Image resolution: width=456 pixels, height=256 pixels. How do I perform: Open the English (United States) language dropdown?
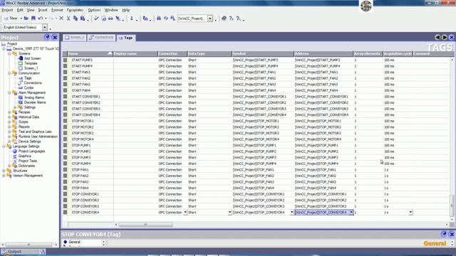(x=44, y=27)
